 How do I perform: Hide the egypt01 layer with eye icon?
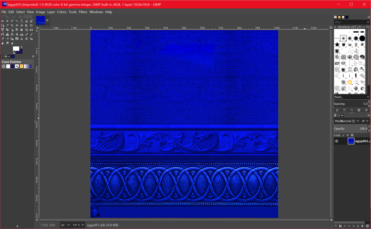336,141
